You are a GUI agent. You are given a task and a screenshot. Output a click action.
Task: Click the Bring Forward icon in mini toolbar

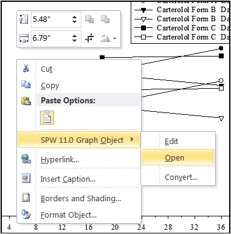click(89, 19)
